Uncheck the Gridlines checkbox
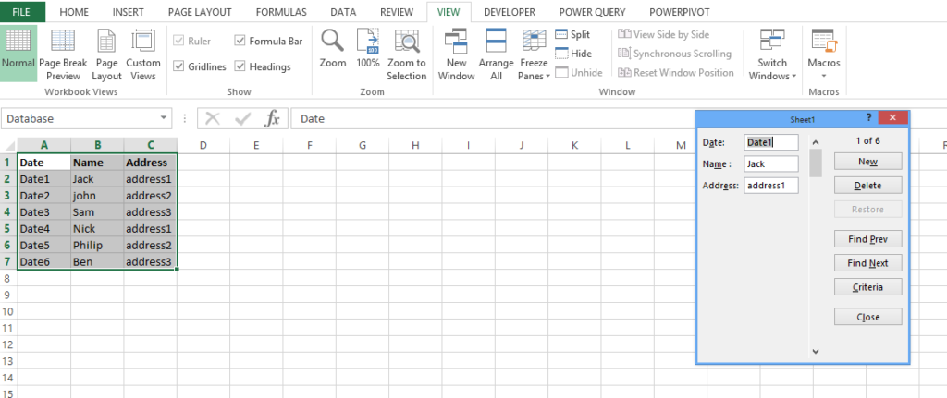 [178, 66]
